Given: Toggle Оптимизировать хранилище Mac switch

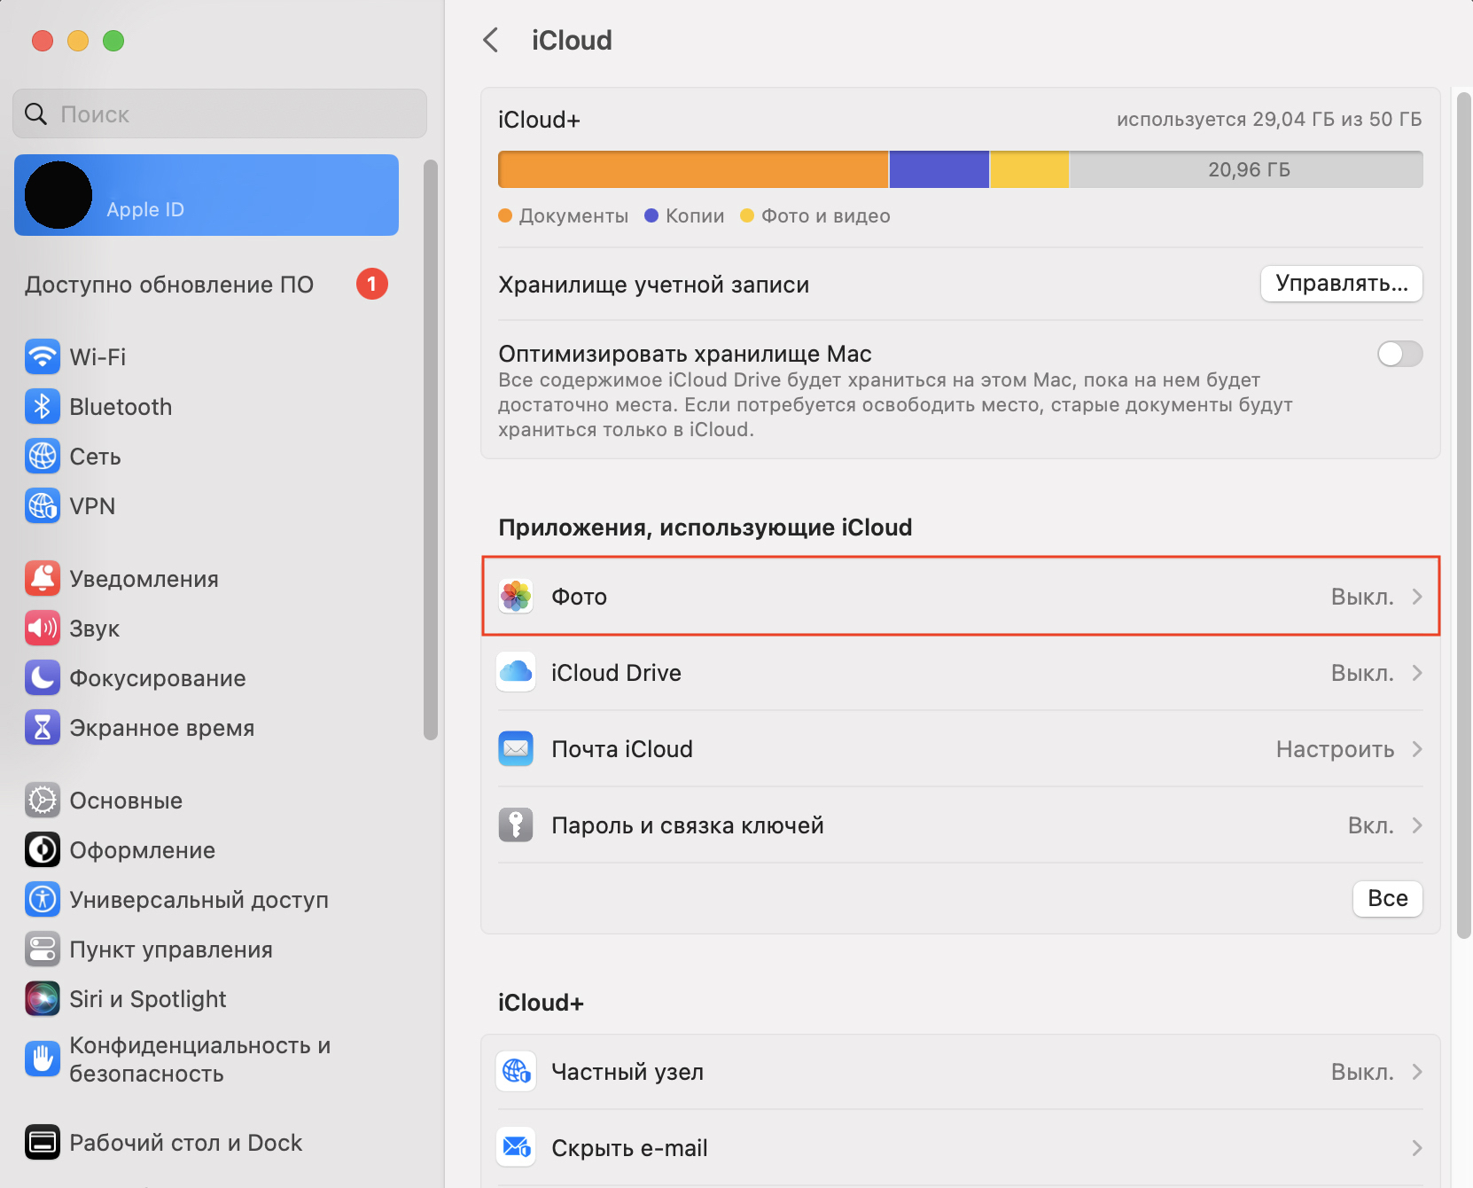Looking at the screenshot, I should coord(1399,354).
